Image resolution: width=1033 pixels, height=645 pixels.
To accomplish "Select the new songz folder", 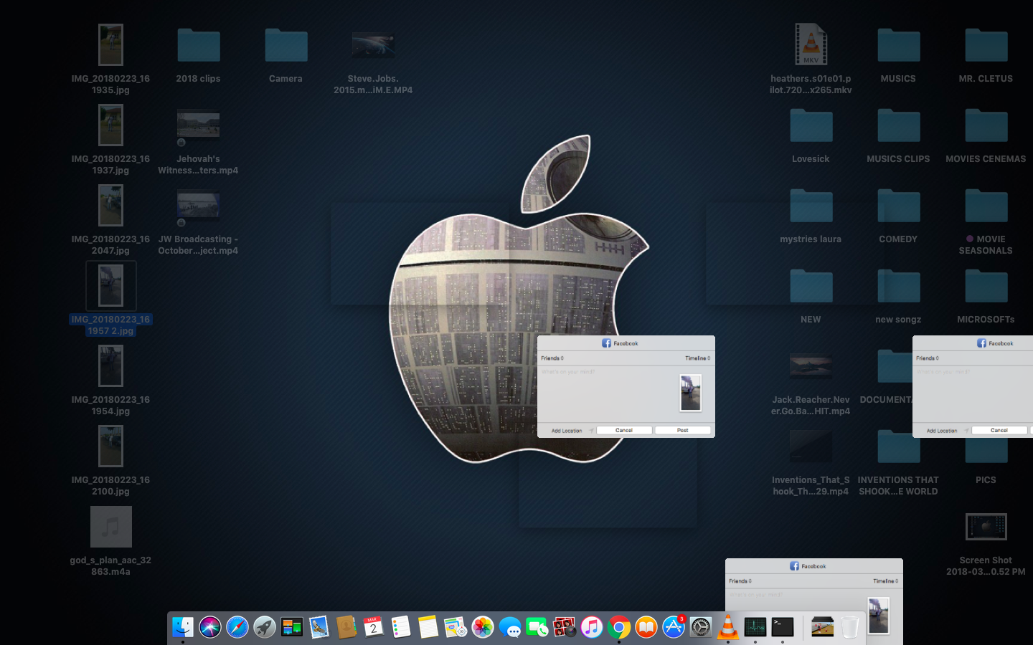I will point(899,286).
